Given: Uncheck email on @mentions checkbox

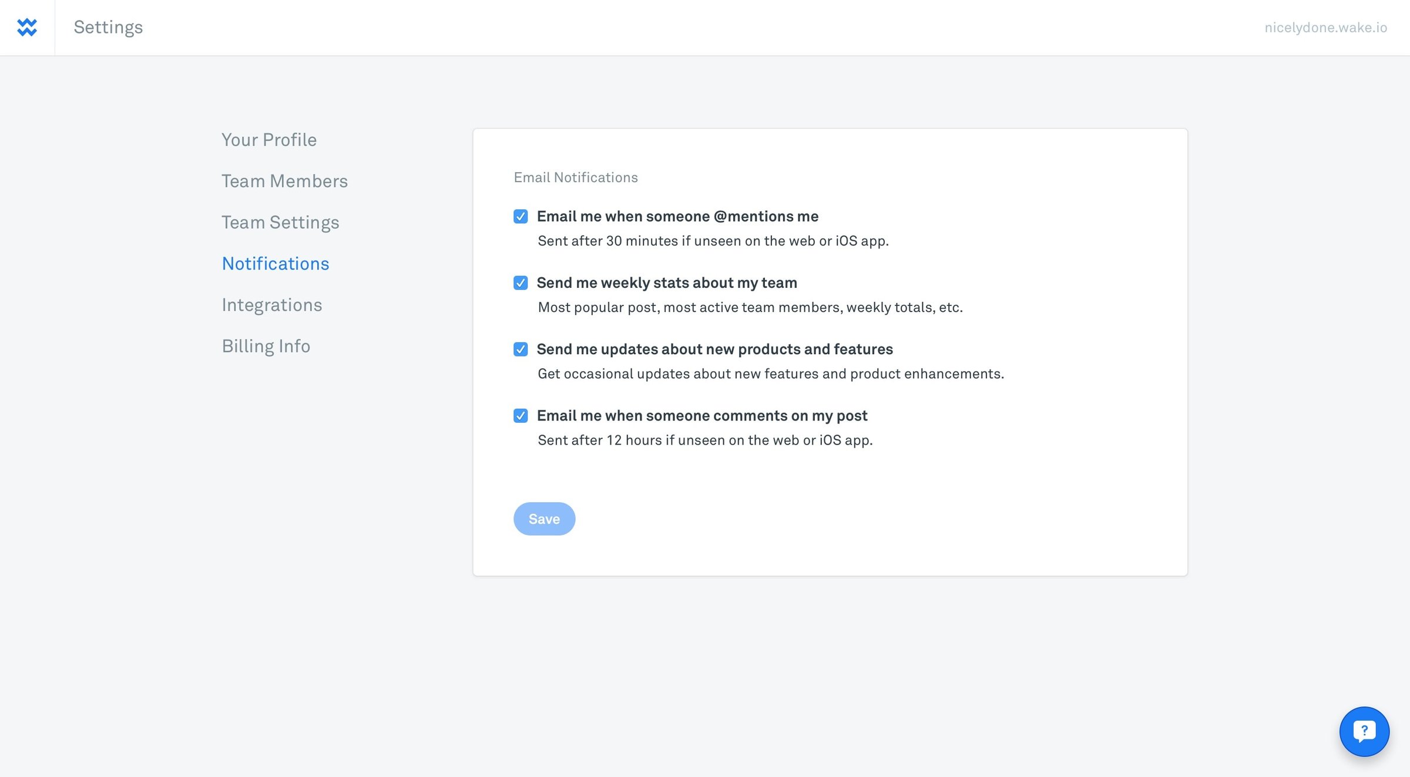Looking at the screenshot, I should pyautogui.click(x=521, y=217).
